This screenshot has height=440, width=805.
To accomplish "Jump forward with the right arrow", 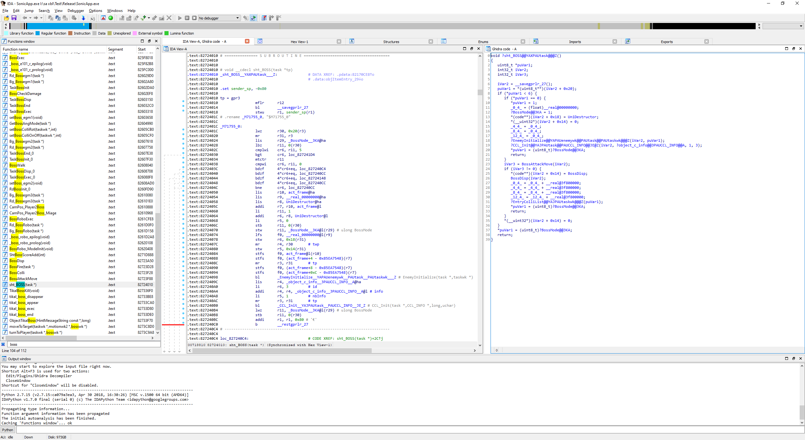I will point(36,18).
